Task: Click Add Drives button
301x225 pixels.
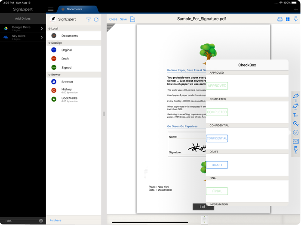Action: pyautogui.click(x=23, y=18)
